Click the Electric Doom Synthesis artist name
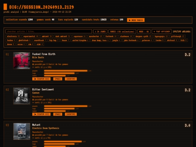Screen dimensions: 196x147 tap(46, 128)
